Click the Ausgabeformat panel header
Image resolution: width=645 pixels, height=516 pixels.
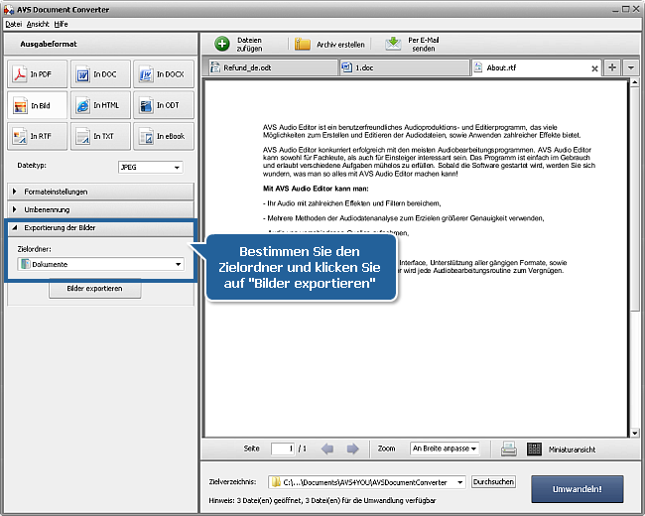[100, 44]
